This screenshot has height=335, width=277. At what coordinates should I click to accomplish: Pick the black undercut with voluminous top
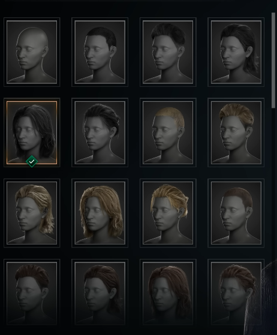168,52
